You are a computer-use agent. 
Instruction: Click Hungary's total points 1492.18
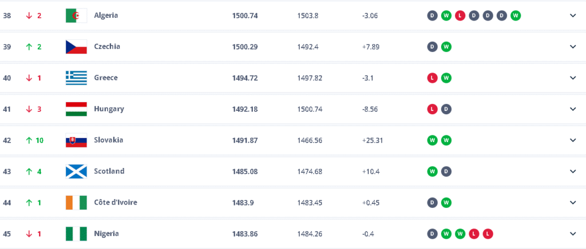click(x=245, y=109)
